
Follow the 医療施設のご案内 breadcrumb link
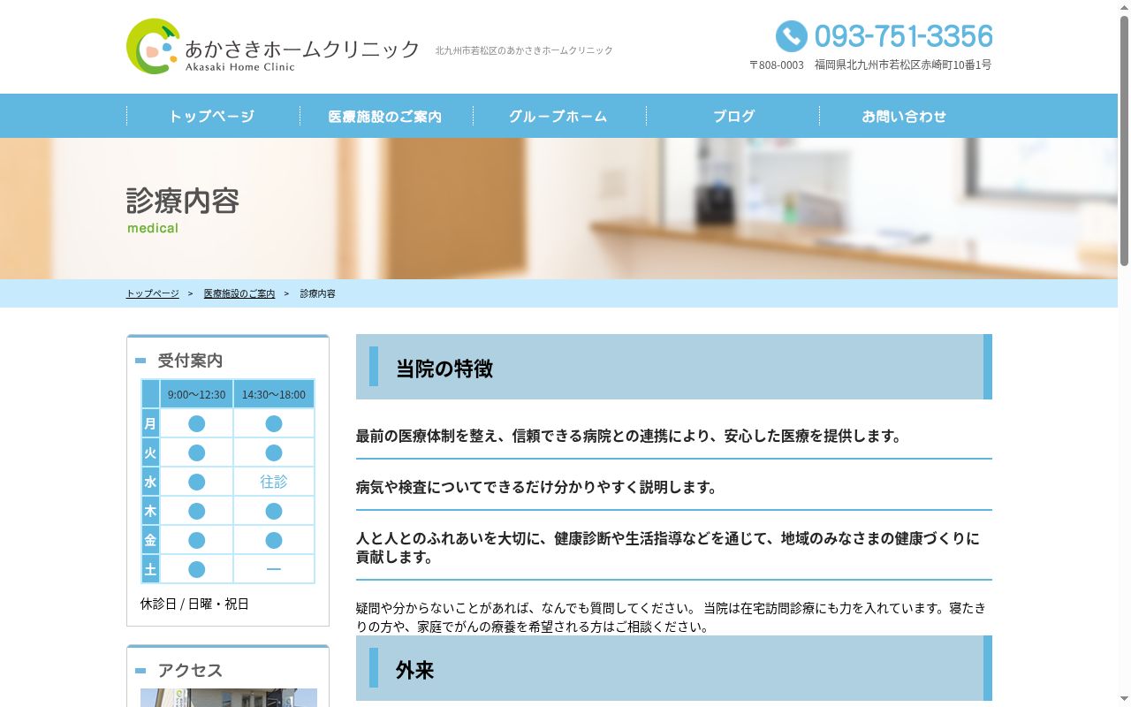tap(239, 293)
